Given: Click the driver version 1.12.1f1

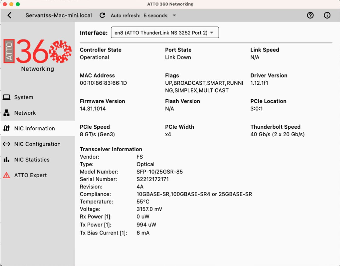Looking at the screenshot, I should click(259, 83).
